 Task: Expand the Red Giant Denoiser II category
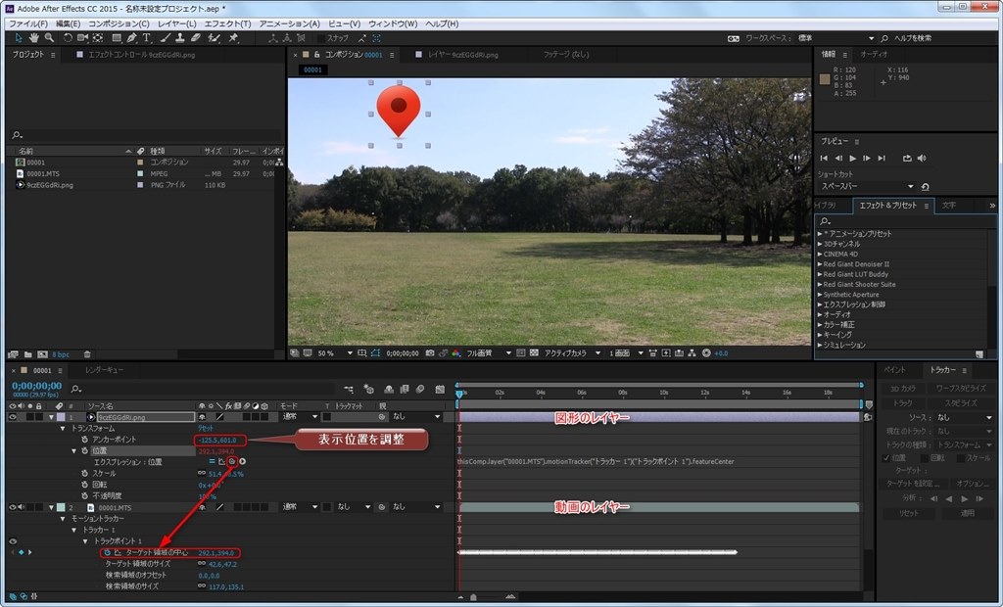tap(820, 263)
